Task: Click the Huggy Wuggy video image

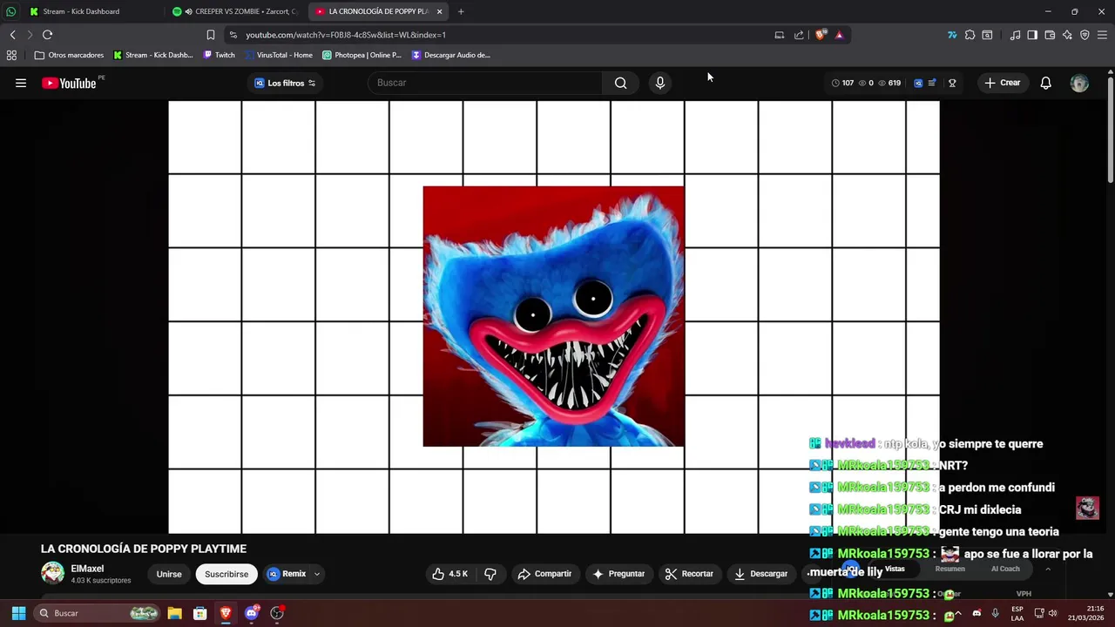Action: (x=553, y=316)
